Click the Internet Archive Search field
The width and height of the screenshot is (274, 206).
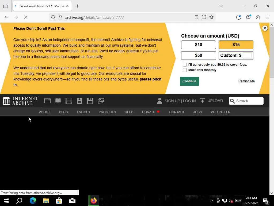[246, 101]
